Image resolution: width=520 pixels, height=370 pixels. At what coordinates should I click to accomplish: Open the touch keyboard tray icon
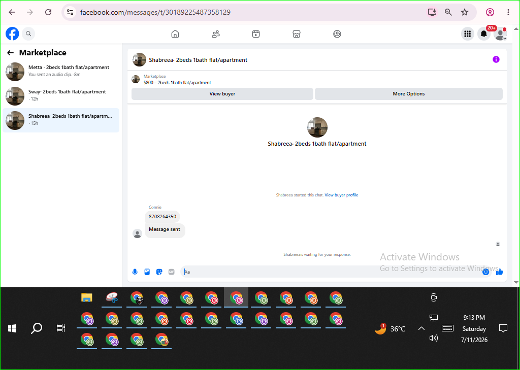tap(448, 328)
